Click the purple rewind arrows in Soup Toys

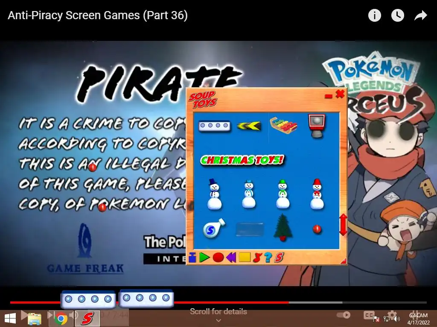coord(231,258)
